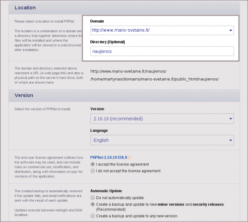Click the external document icon beside EULA
This screenshot has width=248, height=222.
(x=129, y=158)
